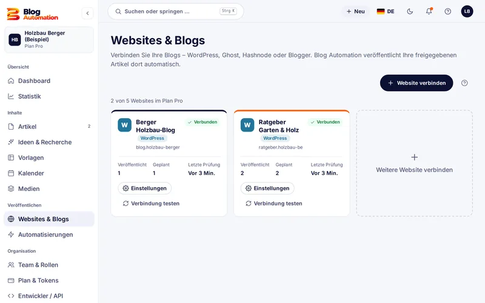Open the DE language selector
This screenshot has width=485, height=303.
[x=386, y=12]
